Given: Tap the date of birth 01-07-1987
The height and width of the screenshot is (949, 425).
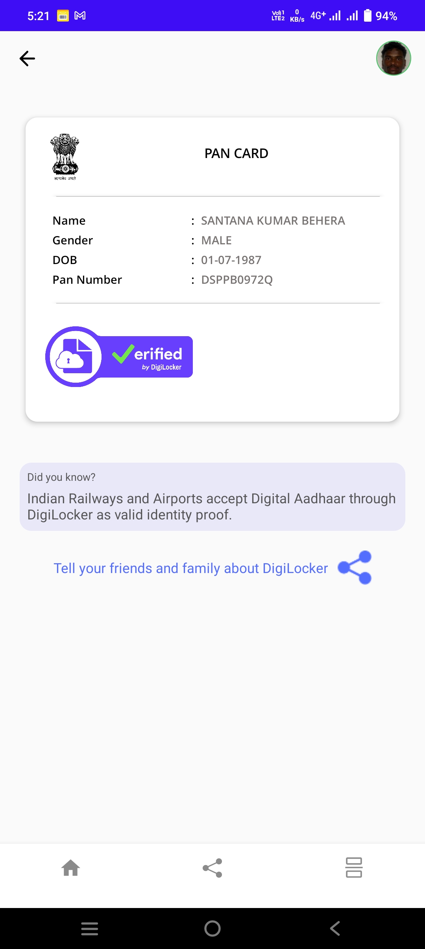Looking at the screenshot, I should point(231,260).
